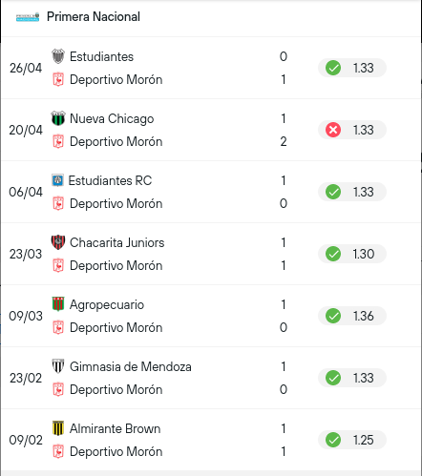Click the Agropecuario team crest

coord(58,304)
